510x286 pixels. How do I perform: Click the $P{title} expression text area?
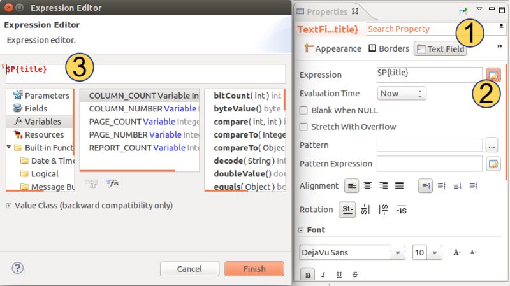click(x=146, y=74)
